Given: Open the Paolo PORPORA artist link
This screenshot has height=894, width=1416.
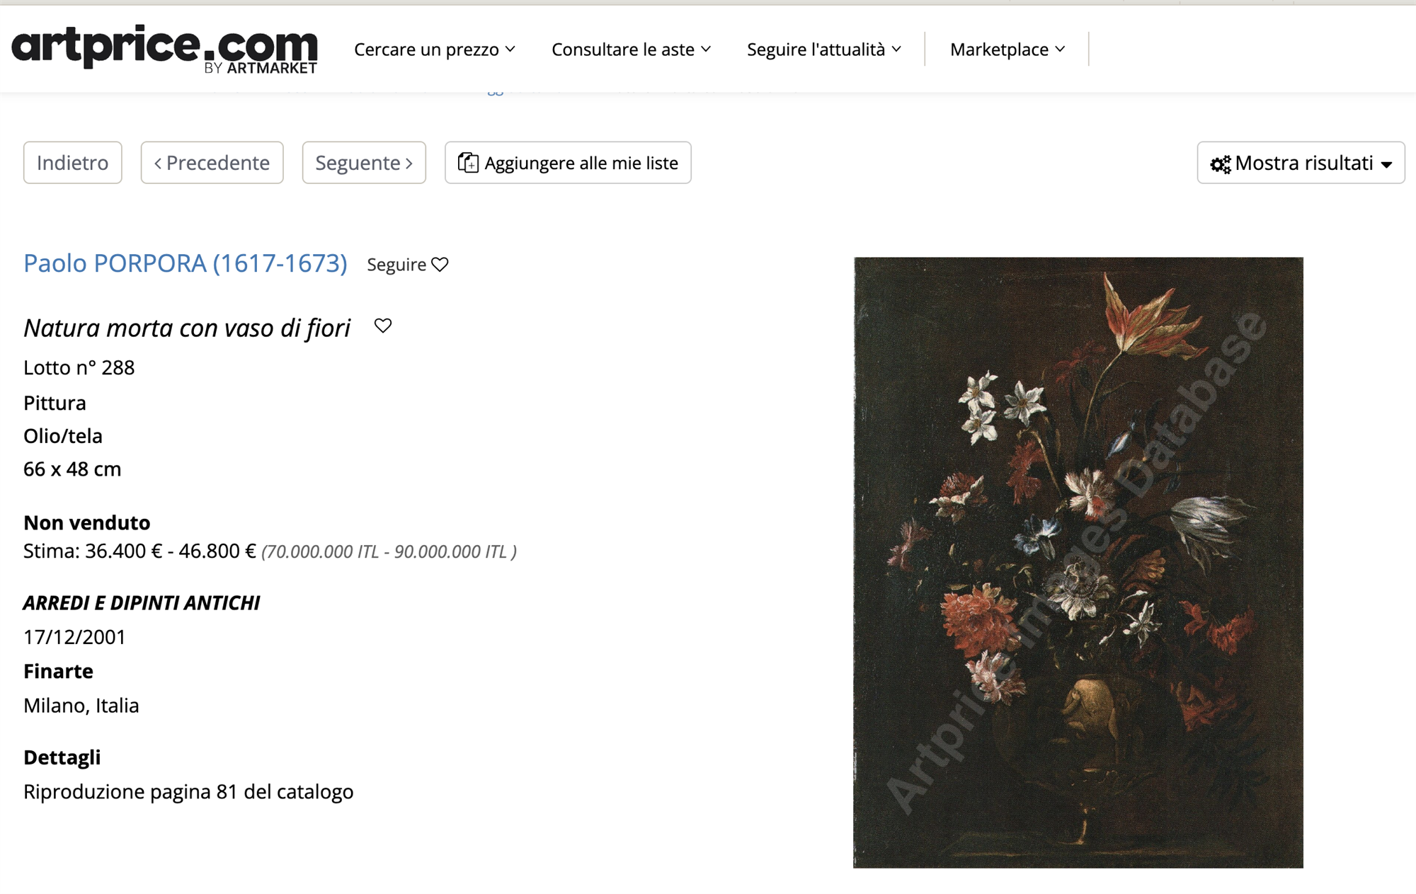Looking at the screenshot, I should coord(185,263).
